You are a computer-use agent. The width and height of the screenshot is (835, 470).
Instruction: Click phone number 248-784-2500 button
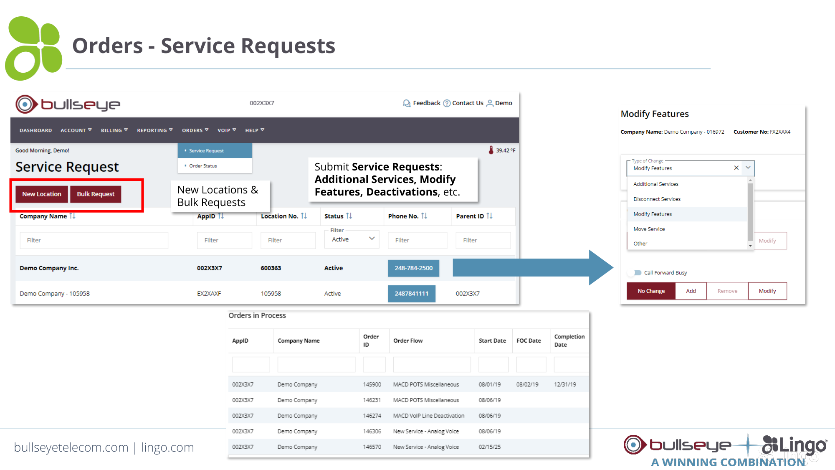414,268
